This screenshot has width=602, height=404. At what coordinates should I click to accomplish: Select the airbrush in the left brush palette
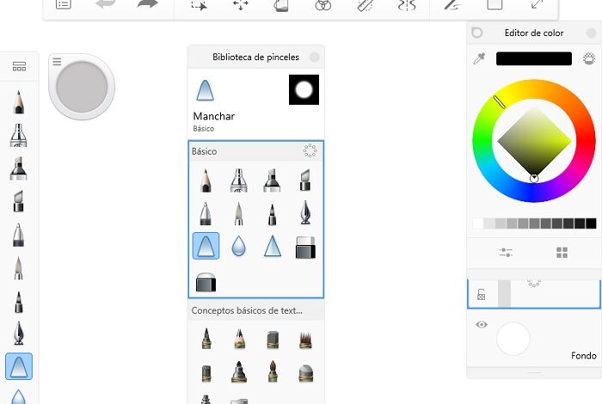[18, 136]
